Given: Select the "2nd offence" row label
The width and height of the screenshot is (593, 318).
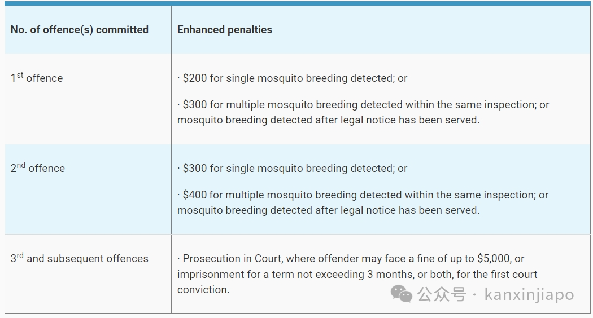Looking at the screenshot, I should point(38,167).
